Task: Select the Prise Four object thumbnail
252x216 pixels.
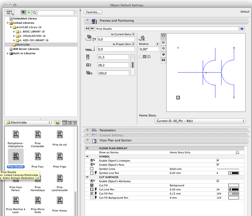Action: click(x=38, y=156)
